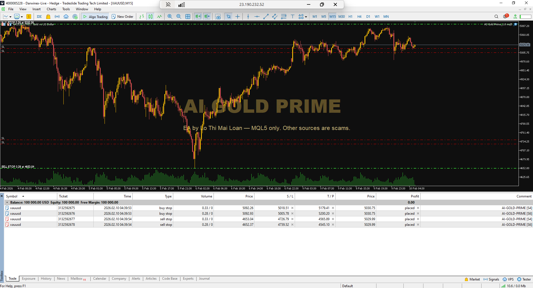The width and height of the screenshot is (533, 288).
Task: Click the signal strength icon on remote bar
Action: [x=182, y=4]
